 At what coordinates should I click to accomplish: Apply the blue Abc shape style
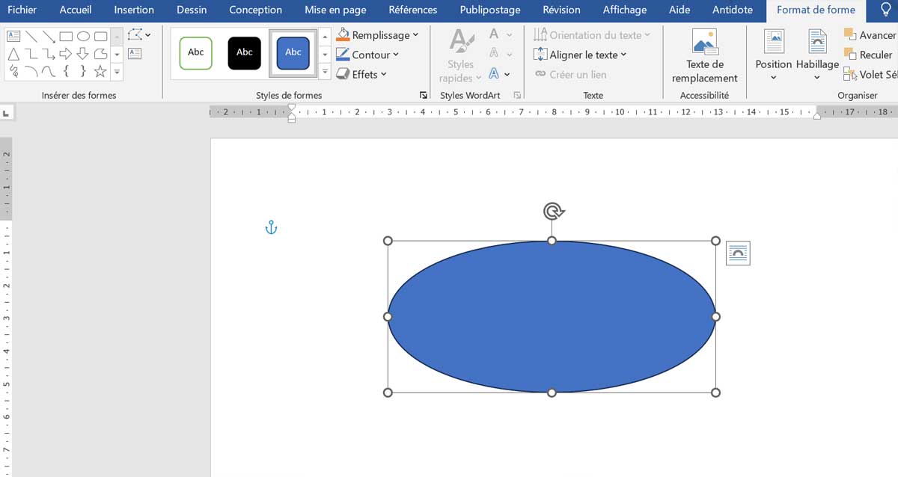[293, 52]
